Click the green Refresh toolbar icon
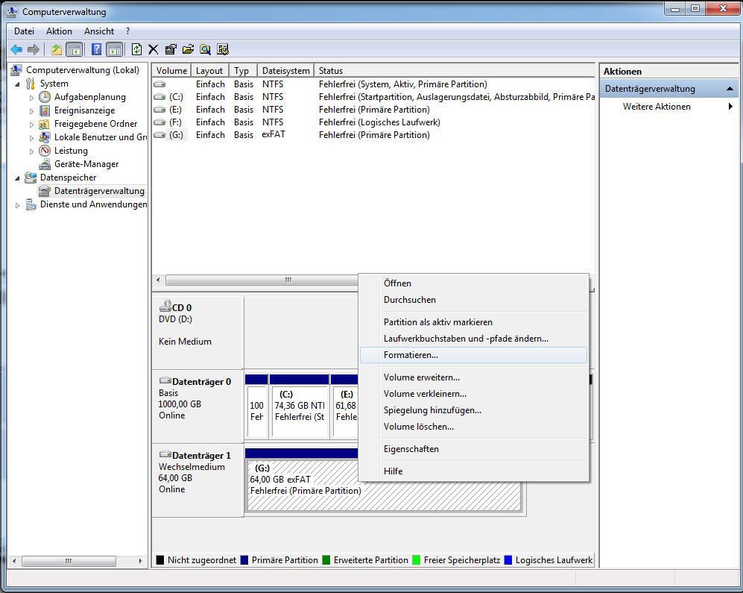 136,50
